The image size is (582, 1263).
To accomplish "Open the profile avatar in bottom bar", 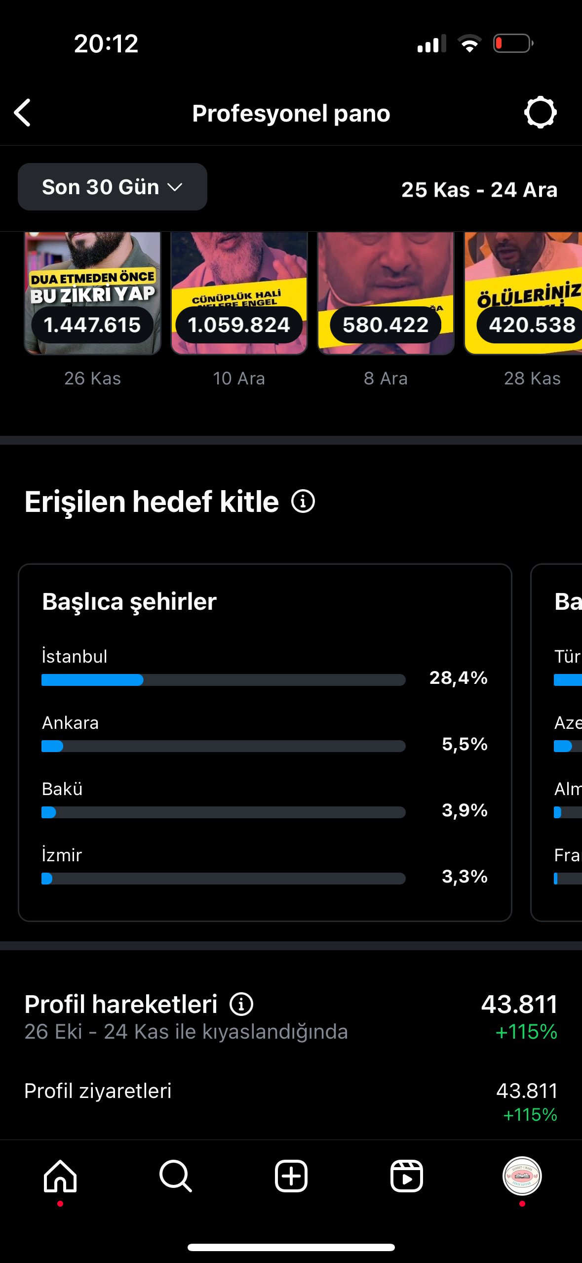I will click(x=522, y=1176).
